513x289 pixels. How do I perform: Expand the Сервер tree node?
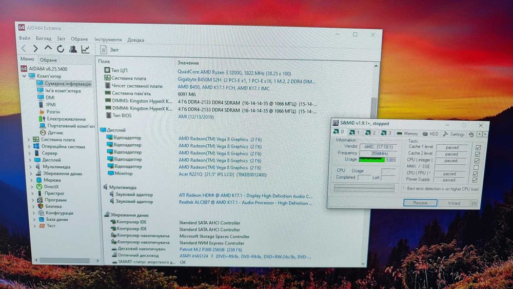[30, 153]
